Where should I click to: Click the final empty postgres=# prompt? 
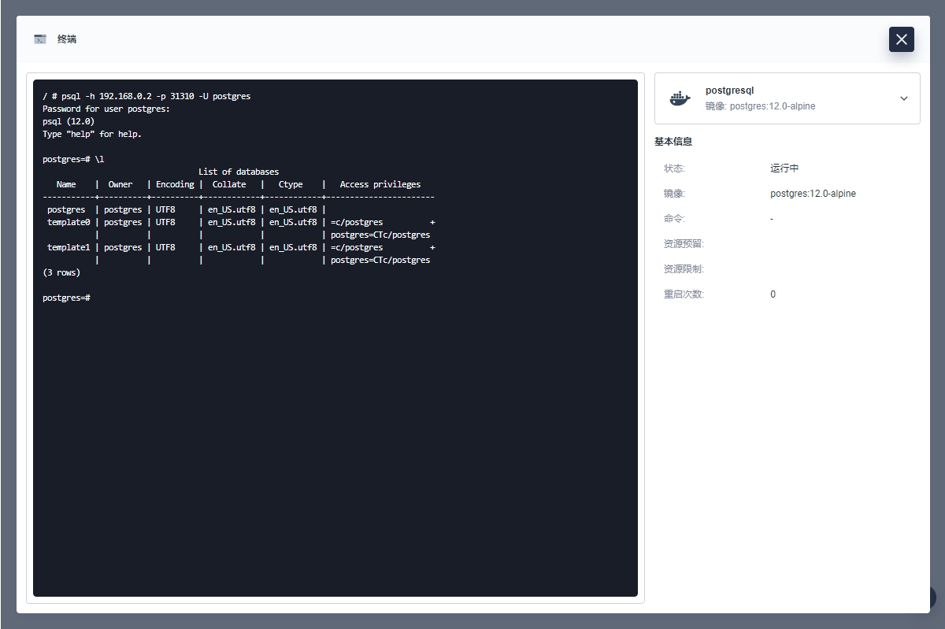(x=66, y=298)
